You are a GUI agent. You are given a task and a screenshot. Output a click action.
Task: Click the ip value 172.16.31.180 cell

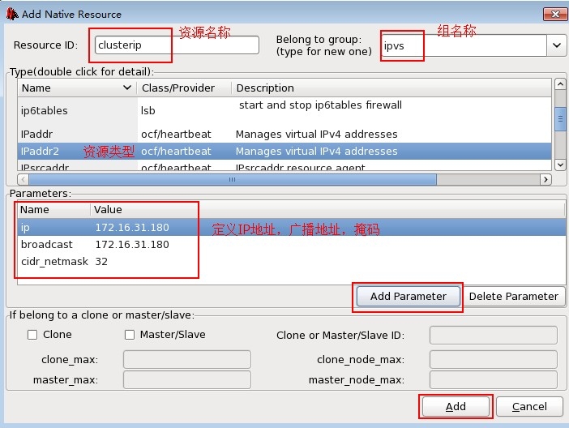132,227
